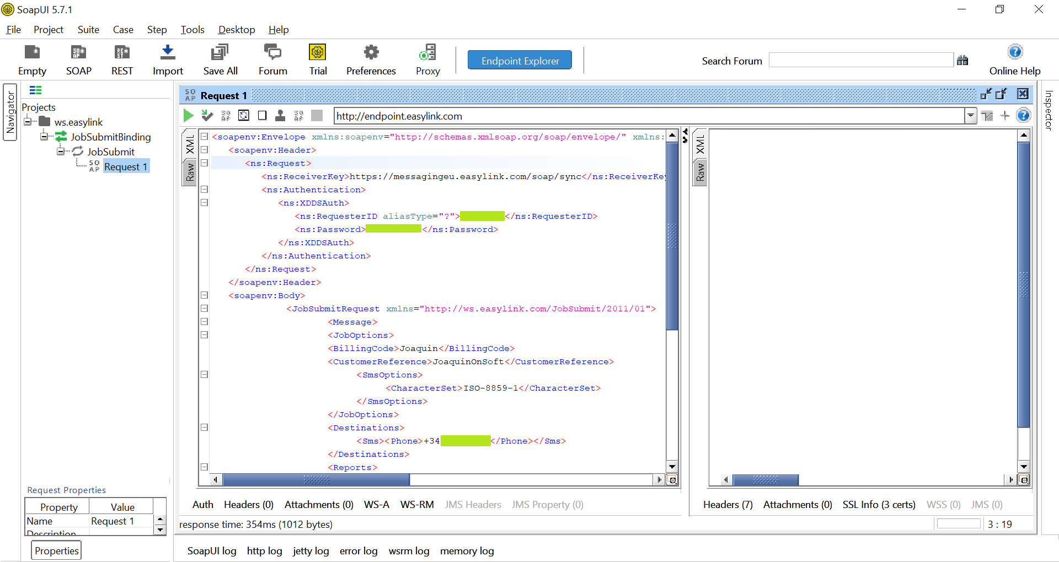Click the Properties button in Navigator panel
The height and width of the screenshot is (562, 1059).
point(56,550)
